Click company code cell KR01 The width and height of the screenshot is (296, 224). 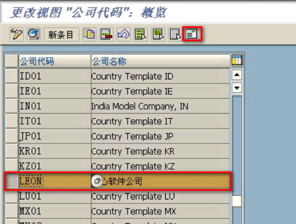point(55,151)
